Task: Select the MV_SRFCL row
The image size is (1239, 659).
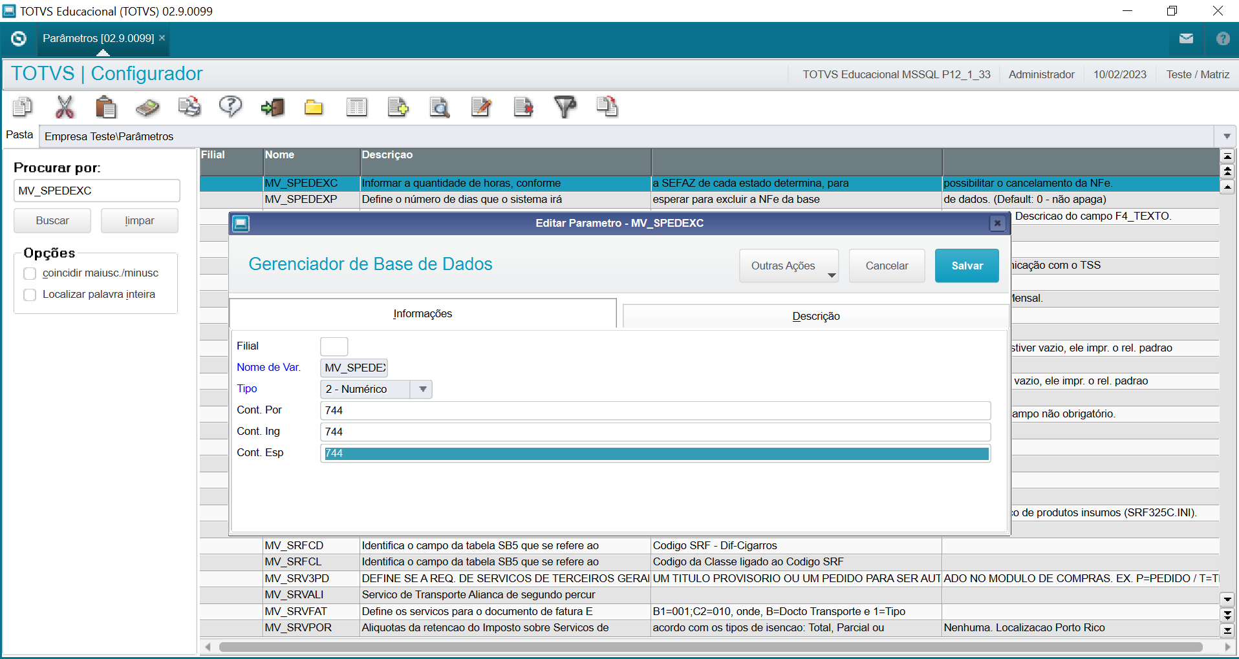Action: pos(709,562)
